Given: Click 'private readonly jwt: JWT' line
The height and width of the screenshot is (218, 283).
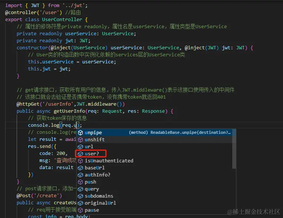Looking at the screenshot, I should [53, 41].
